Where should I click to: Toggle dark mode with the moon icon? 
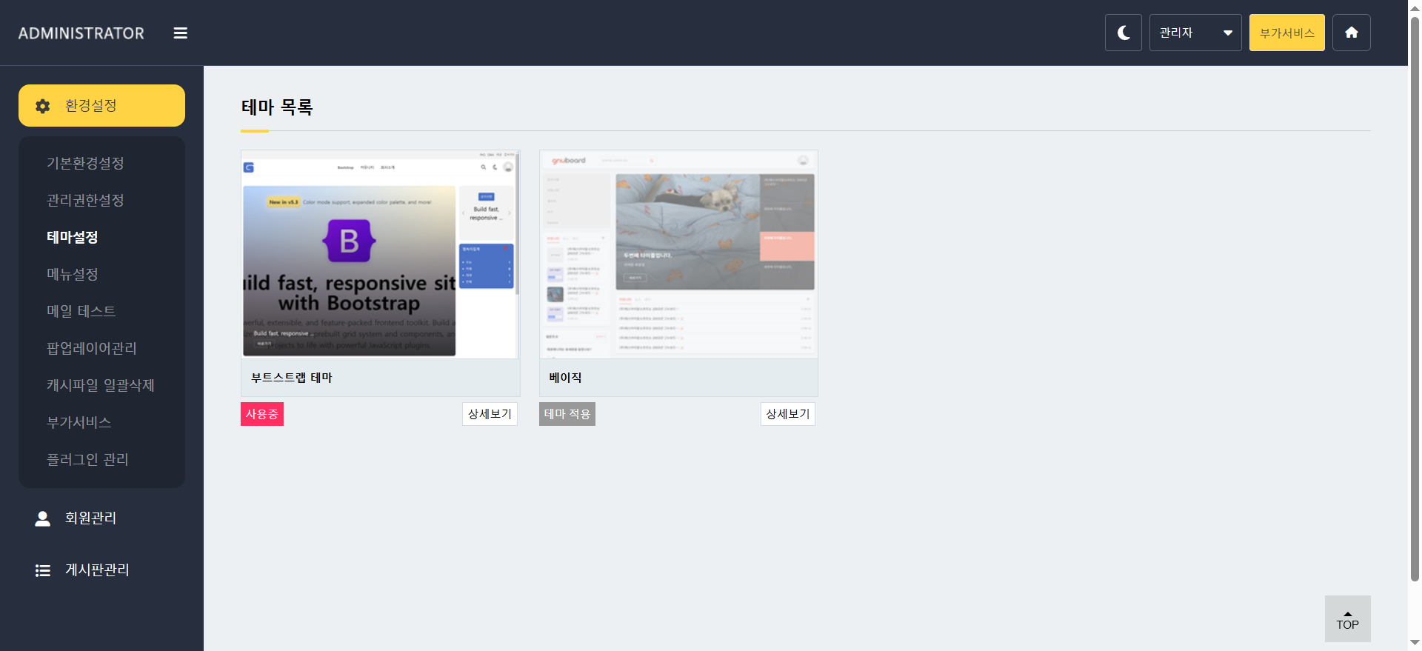click(x=1123, y=33)
